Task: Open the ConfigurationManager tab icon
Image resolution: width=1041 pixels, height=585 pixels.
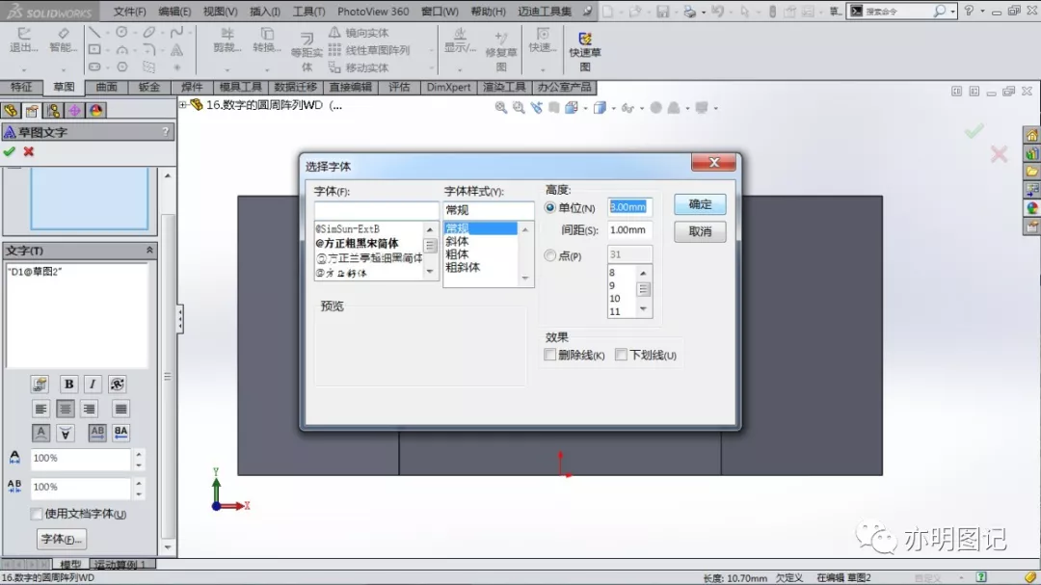Action: [x=53, y=110]
